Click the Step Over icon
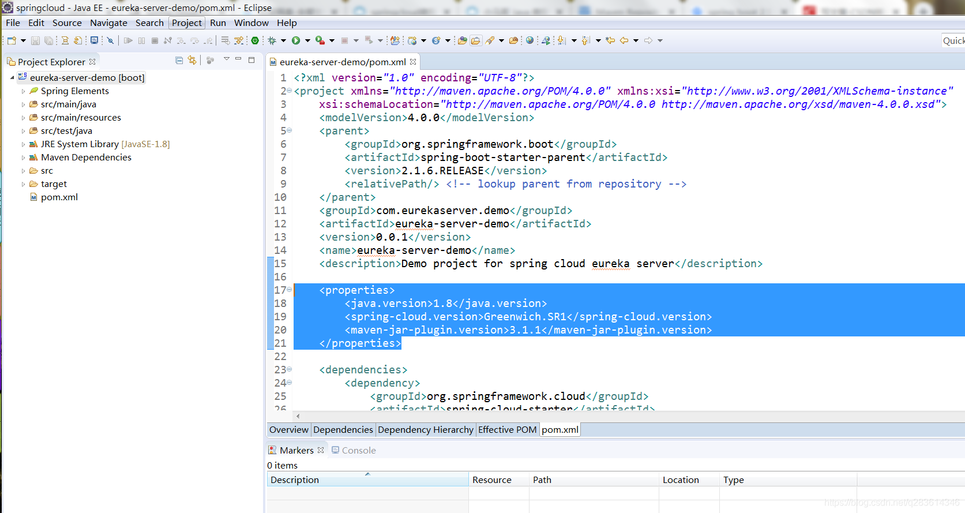Screen dimensions: 965x513 click(x=194, y=40)
